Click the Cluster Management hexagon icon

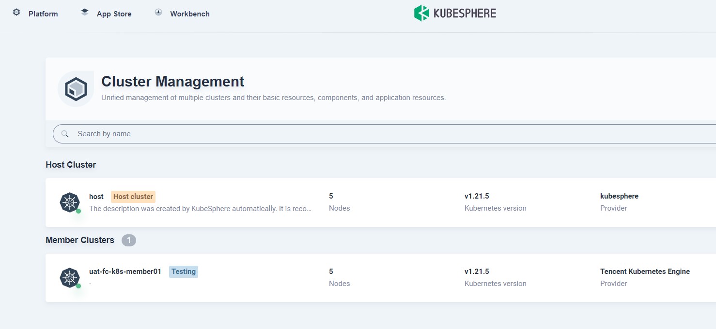[75, 88]
